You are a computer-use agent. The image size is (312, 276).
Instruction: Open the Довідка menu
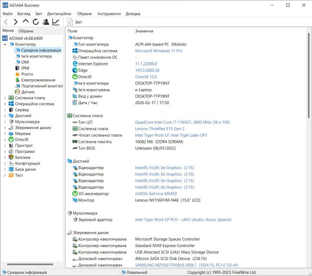coord(133,14)
